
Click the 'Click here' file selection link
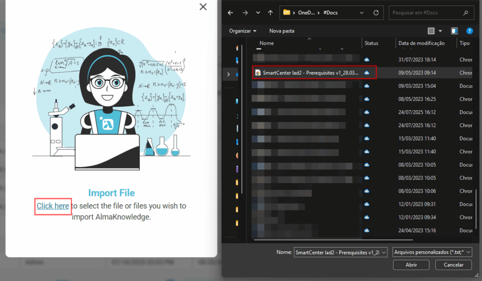click(x=53, y=206)
